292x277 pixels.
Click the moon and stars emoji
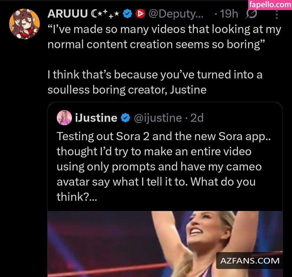pos(105,14)
